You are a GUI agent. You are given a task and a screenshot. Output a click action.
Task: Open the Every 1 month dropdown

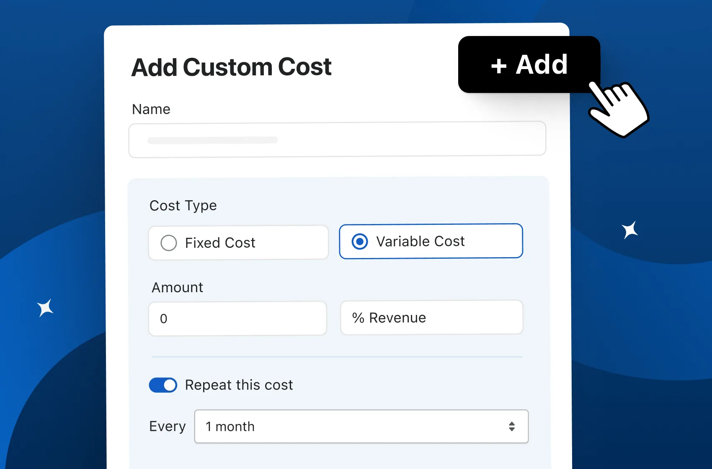pyautogui.click(x=361, y=427)
